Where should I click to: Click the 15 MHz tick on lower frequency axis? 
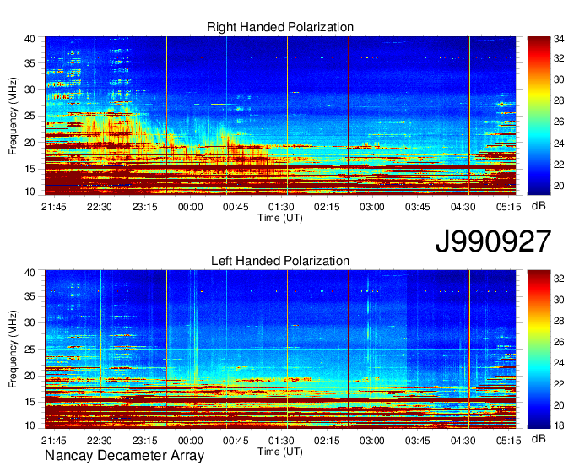pos(30,402)
